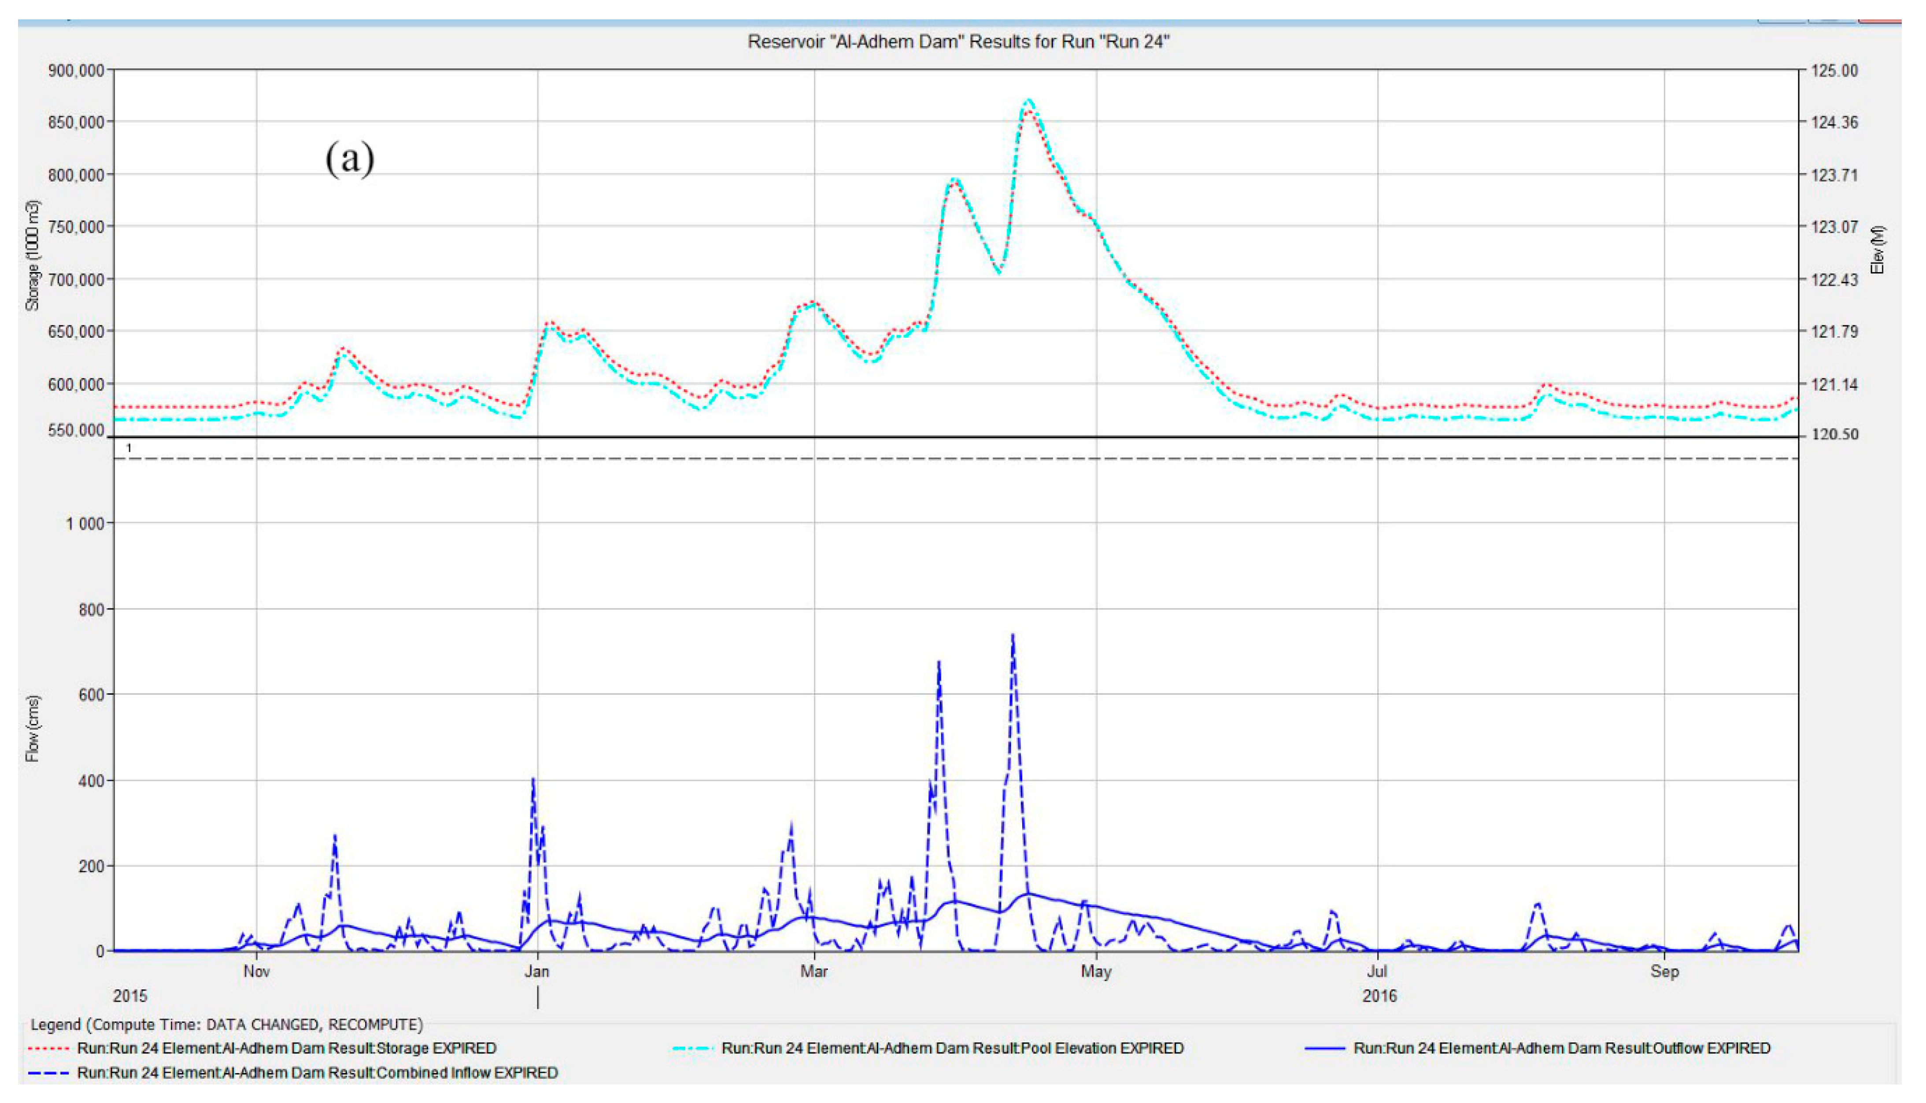Select the Outflow EXPIRED legend entry text
The width and height of the screenshot is (1926, 1103).
tap(1562, 1048)
